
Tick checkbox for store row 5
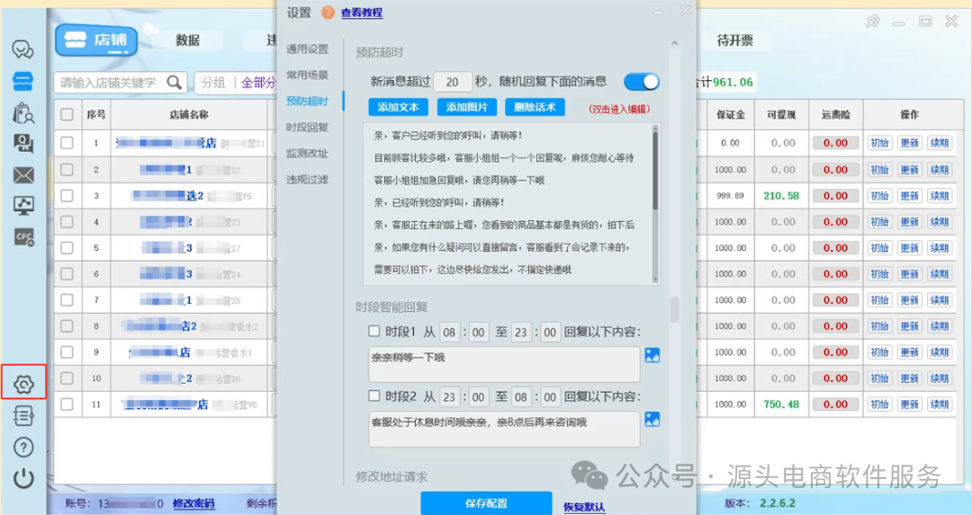67,247
